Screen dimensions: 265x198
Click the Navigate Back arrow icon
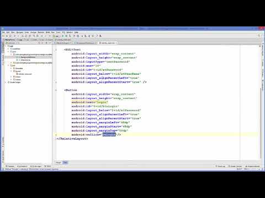click(42, 36)
